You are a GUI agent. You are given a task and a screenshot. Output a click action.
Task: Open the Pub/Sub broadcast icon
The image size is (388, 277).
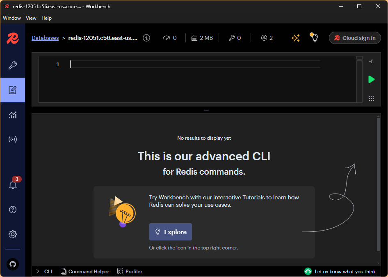(13, 139)
